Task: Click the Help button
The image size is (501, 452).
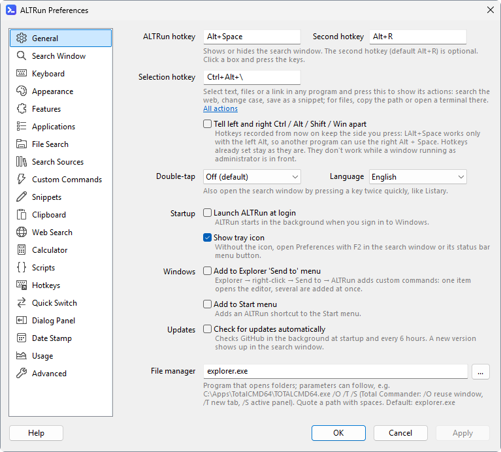Action: pyautogui.click(x=36, y=433)
